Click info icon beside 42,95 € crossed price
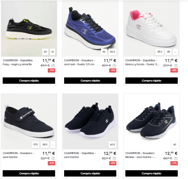This screenshot has width=188, height=179. [114, 158]
